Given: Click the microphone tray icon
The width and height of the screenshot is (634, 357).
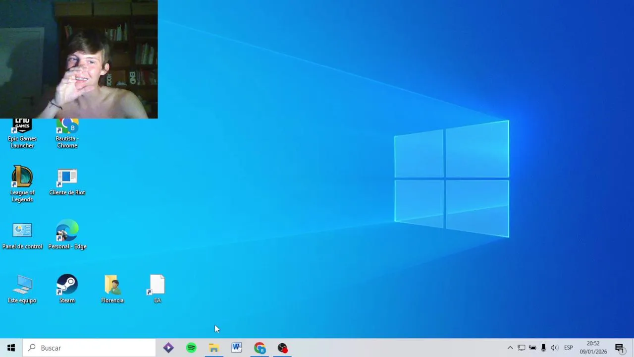Looking at the screenshot, I should [543, 348].
